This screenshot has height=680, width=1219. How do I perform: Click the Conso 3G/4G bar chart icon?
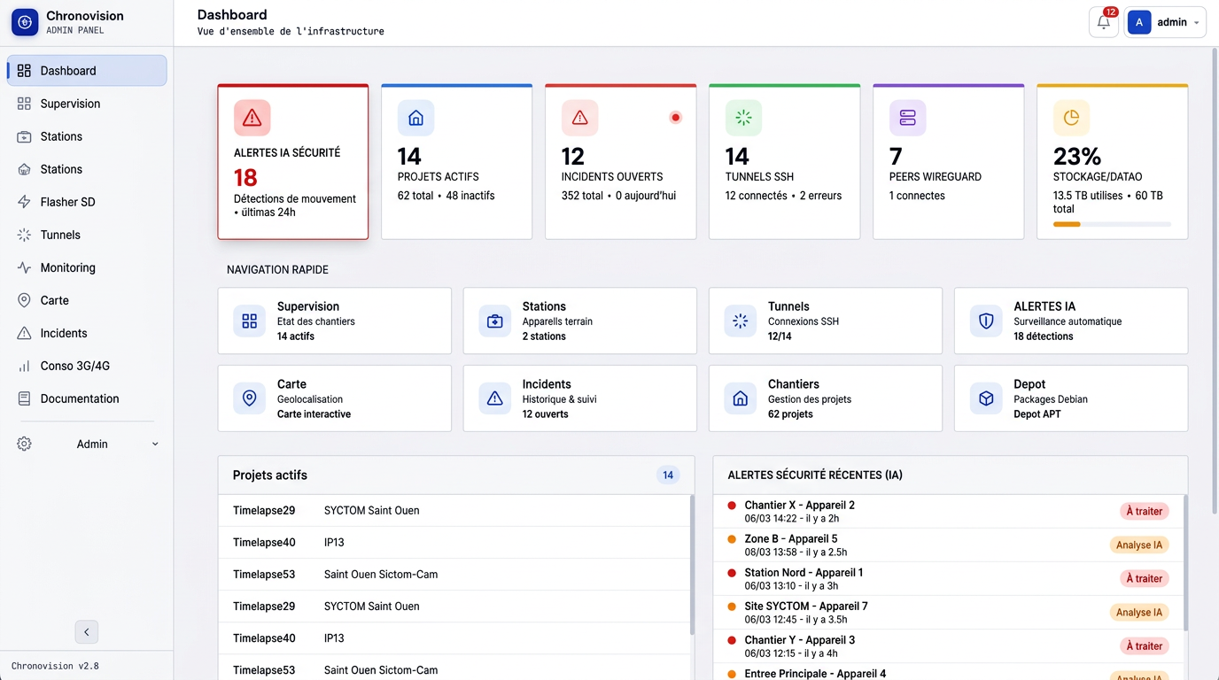coord(24,366)
